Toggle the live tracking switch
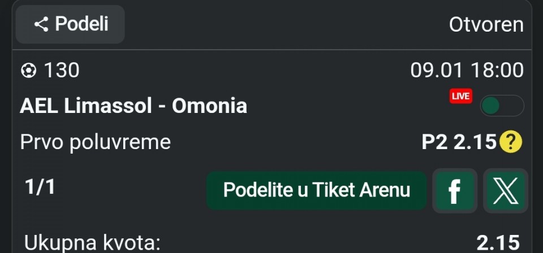 click(x=502, y=106)
